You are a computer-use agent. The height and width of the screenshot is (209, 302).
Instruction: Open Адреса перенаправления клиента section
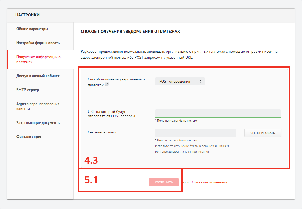(38, 106)
